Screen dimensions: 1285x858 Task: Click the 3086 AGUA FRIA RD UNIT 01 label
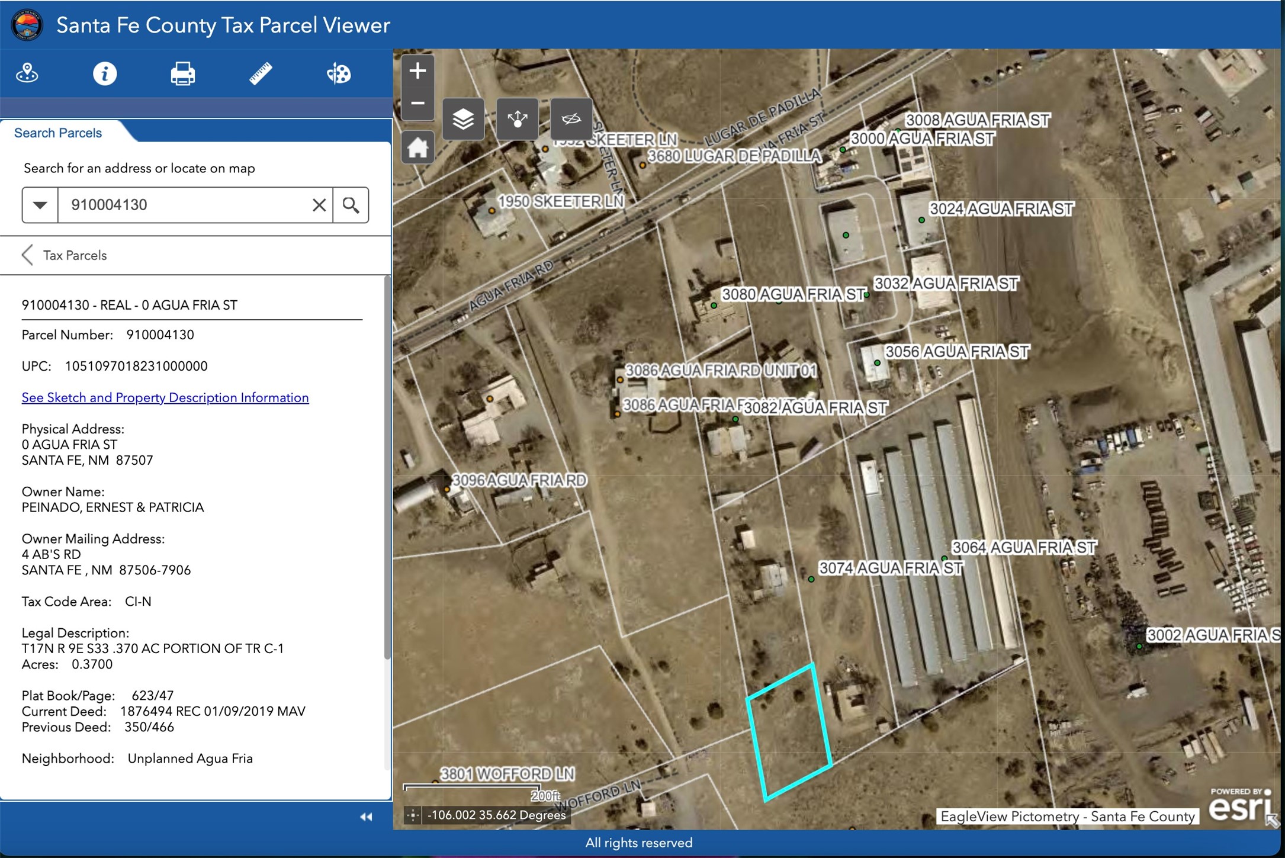point(721,371)
